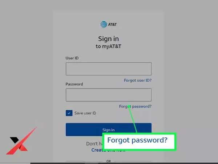Click the Save user ID label text
The image size is (218, 164).
pyautogui.click(x=85, y=113)
